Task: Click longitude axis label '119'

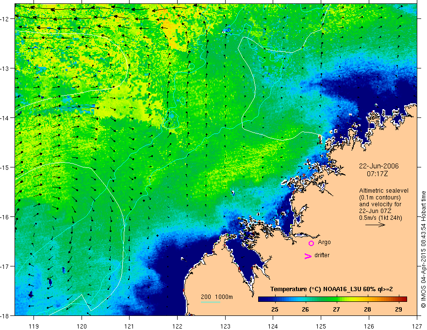Action: 34,326
